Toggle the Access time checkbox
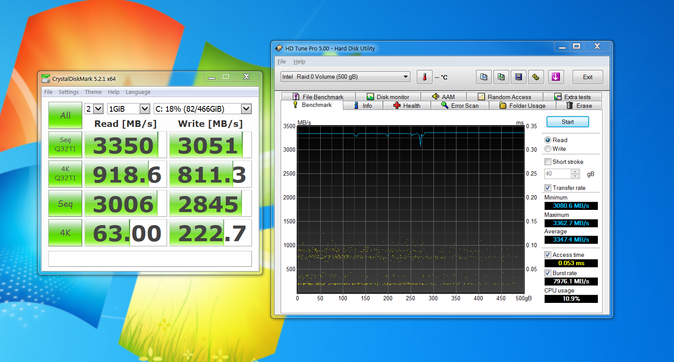Screen dimensions: 674x362 click(548, 255)
